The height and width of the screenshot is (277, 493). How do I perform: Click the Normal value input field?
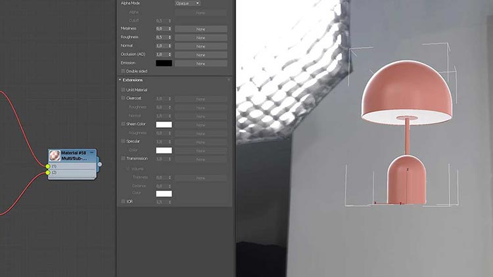click(161, 46)
